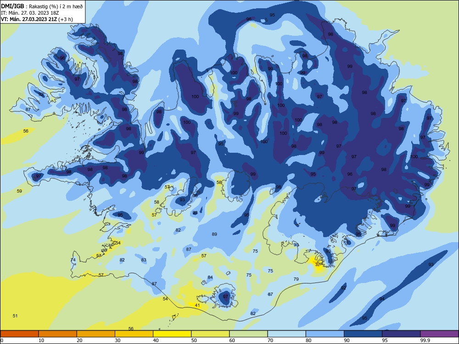Screen dimensions: 459x344
Task: Click the '51' value over the ocean
Action: [15, 316]
